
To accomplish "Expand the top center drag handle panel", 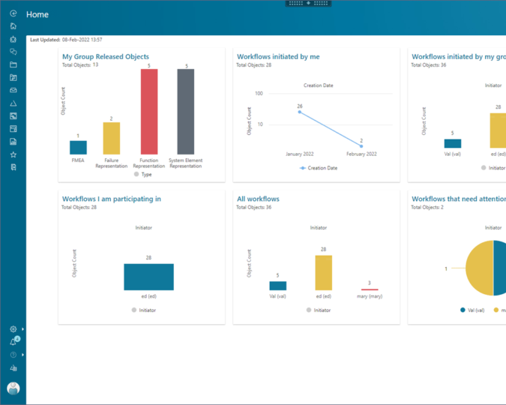I will [x=309, y=3].
